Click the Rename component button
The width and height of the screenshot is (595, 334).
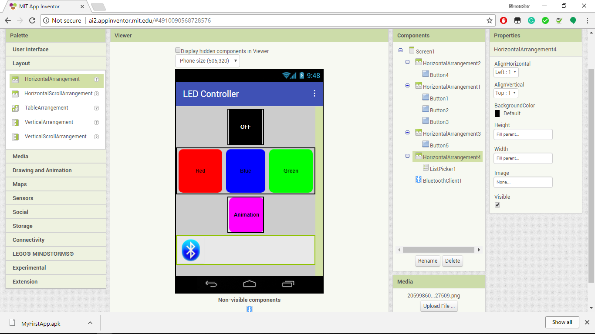428,261
